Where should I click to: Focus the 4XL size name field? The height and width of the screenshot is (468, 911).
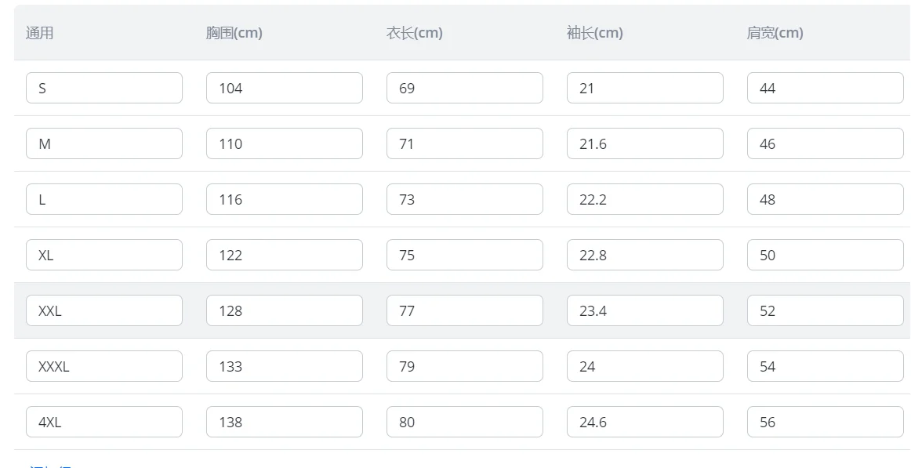103,422
